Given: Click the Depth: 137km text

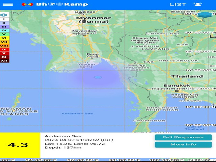Looking at the screenshot, I should click(x=63, y=148).
